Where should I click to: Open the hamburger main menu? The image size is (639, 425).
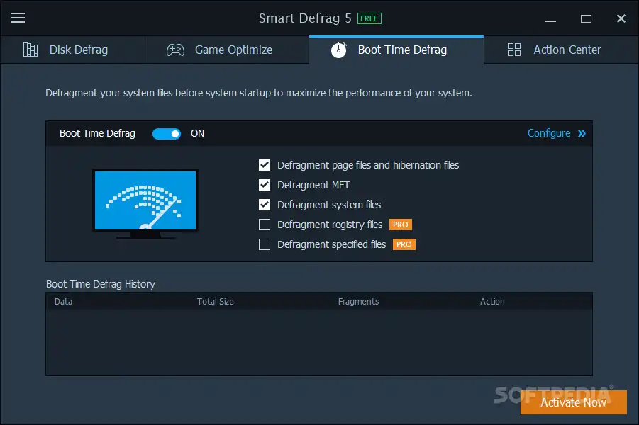pos(18,18)
